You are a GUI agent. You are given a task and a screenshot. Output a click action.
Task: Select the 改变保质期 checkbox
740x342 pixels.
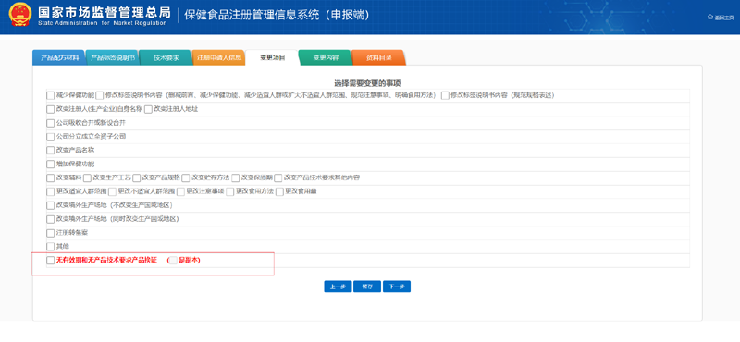click(236, 177)
